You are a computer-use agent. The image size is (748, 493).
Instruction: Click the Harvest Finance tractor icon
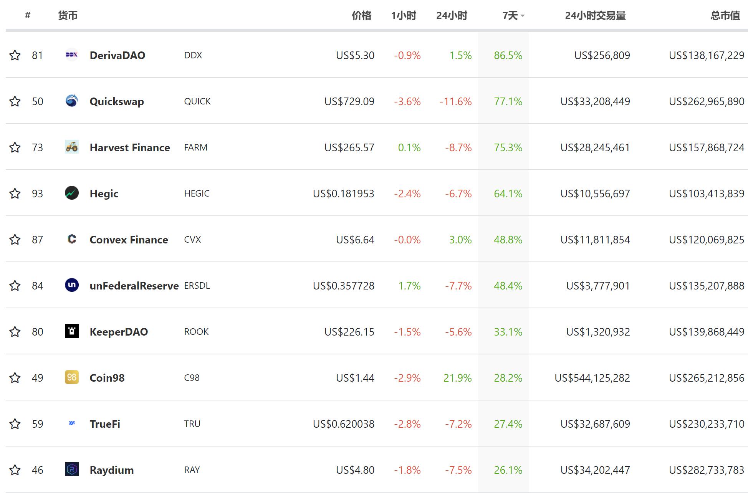point(72,147)
